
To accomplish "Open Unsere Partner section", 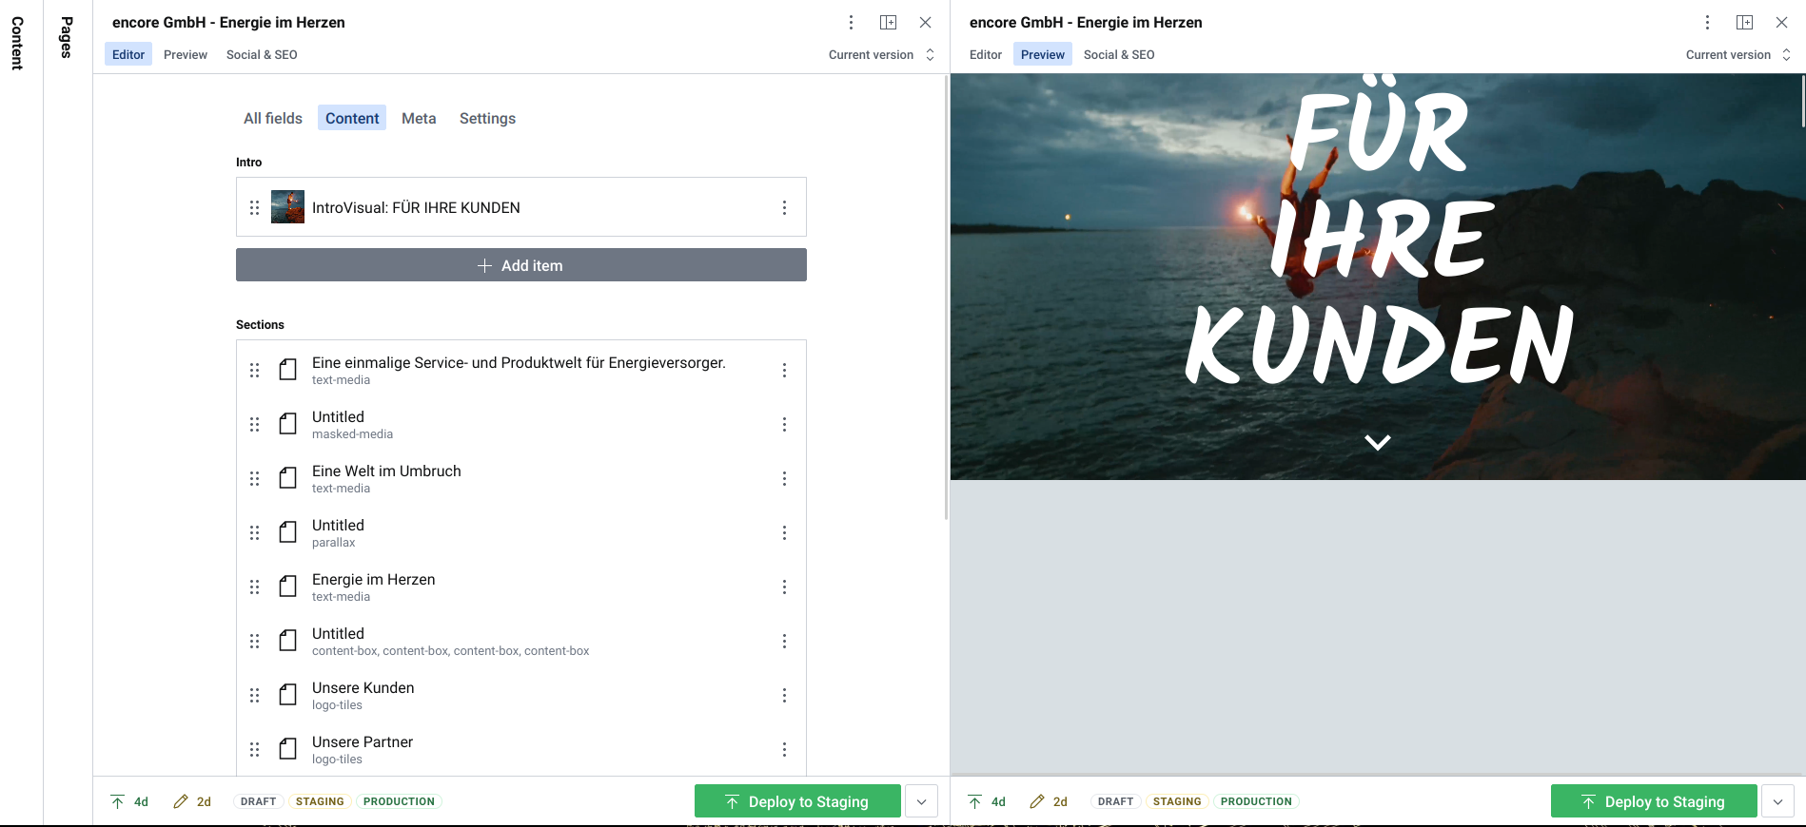I will [362, 749].
